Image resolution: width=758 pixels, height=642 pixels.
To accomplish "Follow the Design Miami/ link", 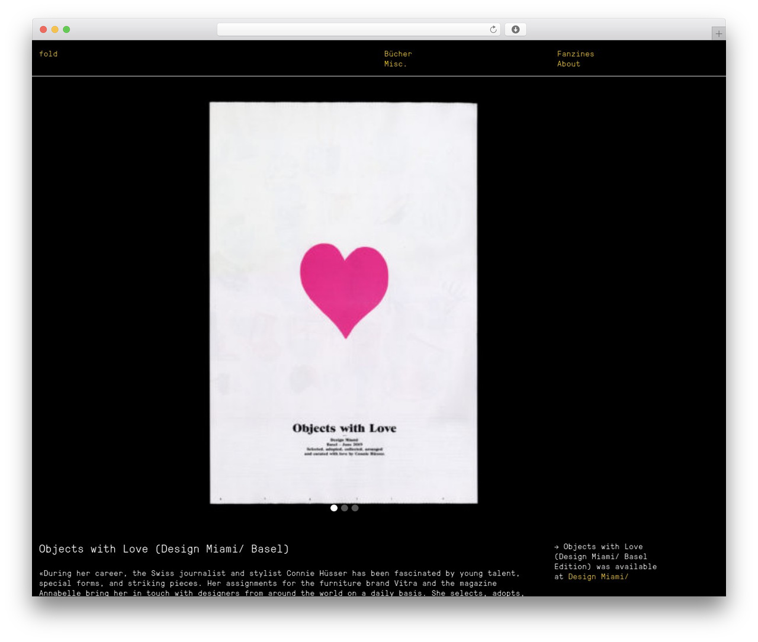I will [598, 577].
